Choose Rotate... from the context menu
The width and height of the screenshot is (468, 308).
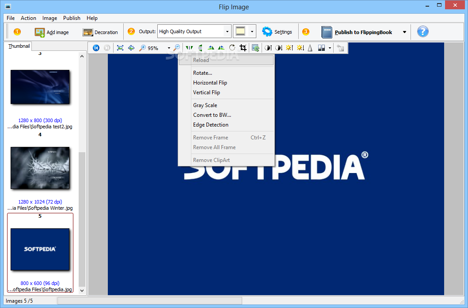[x=226, y=73]
